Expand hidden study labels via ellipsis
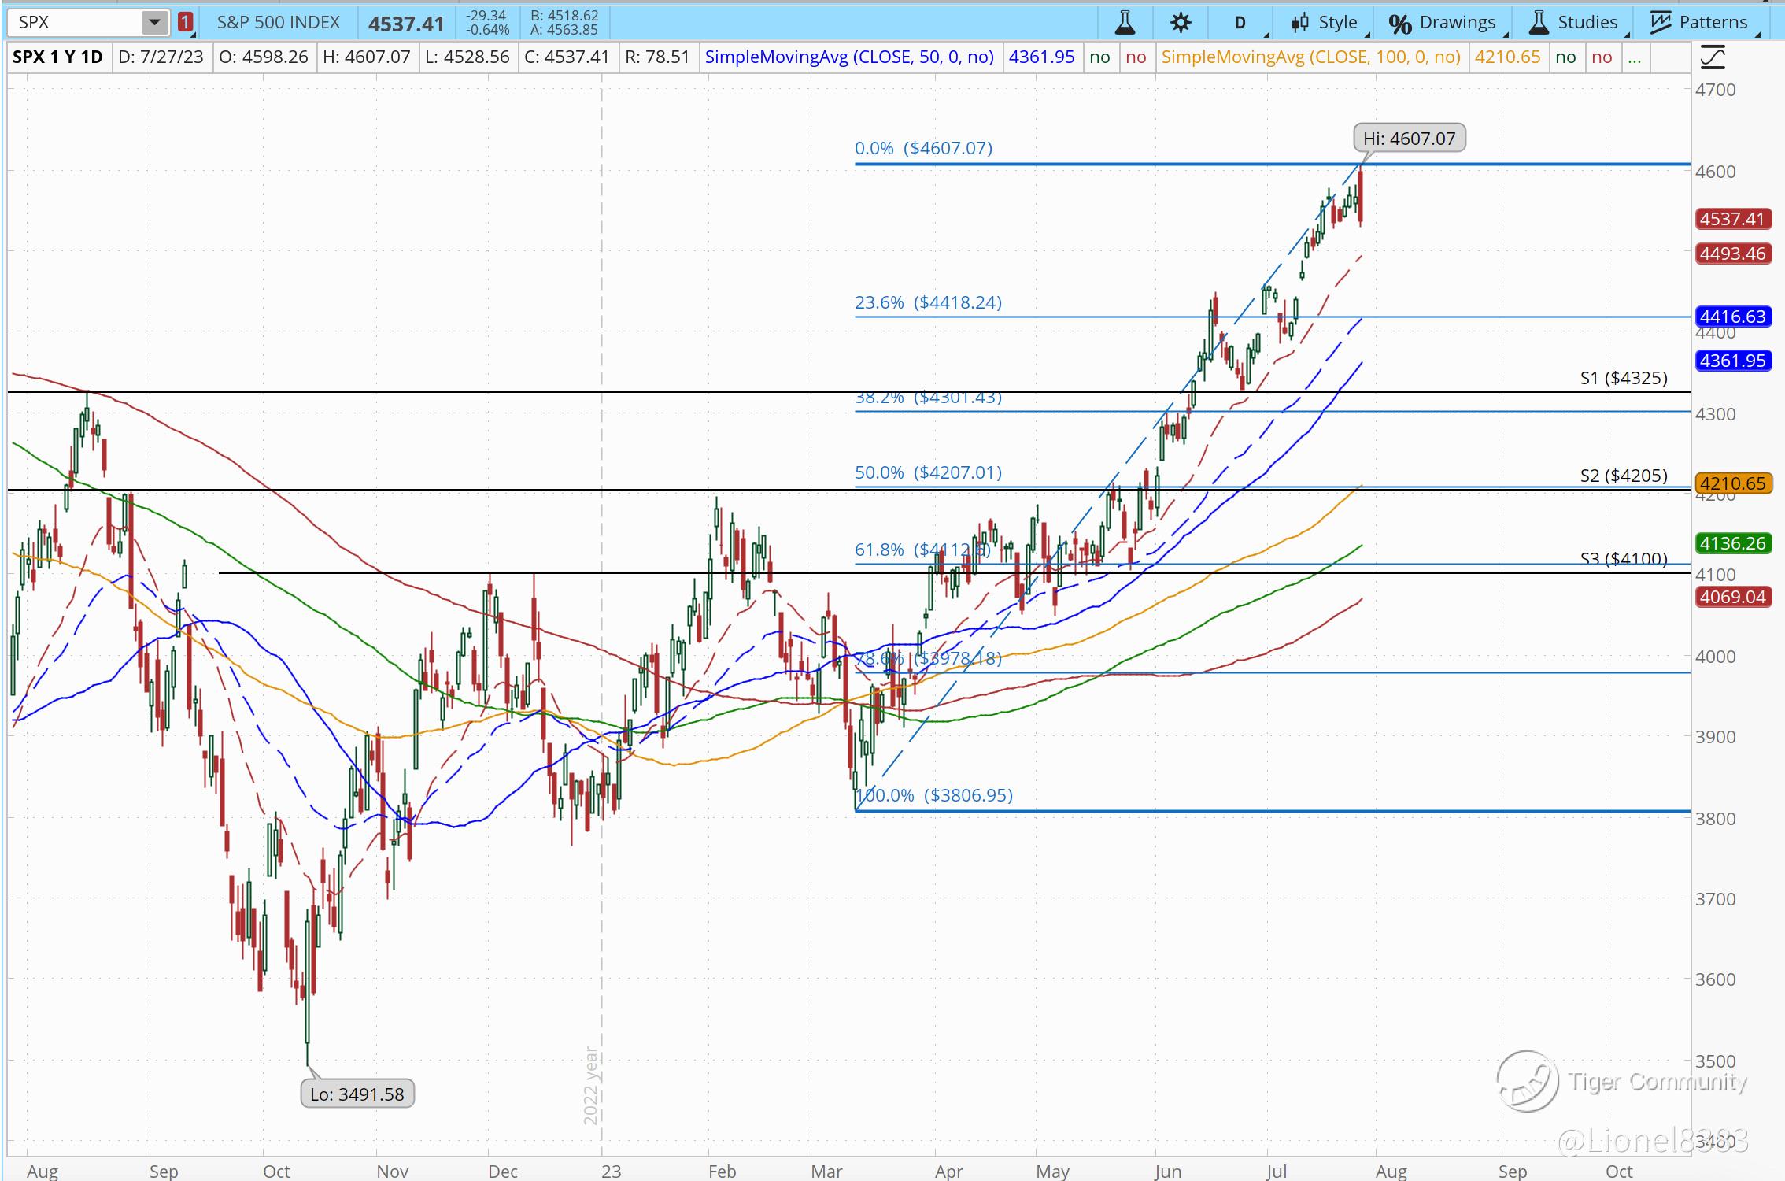 (1635, 57)
